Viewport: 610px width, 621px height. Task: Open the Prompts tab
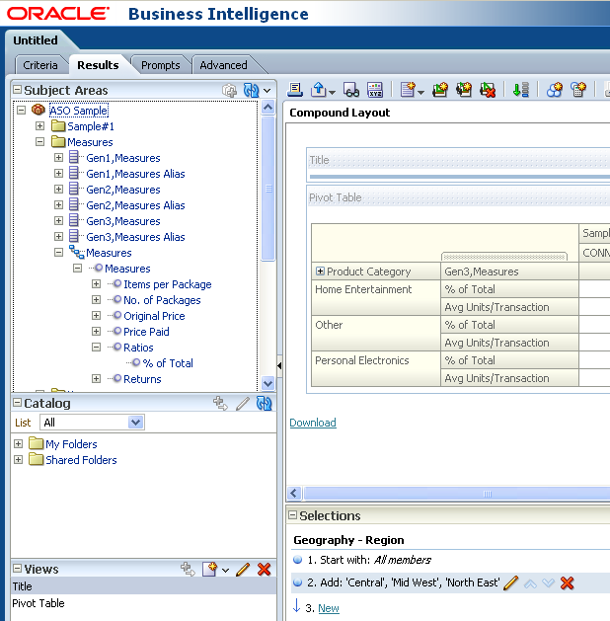coord(160,65)
